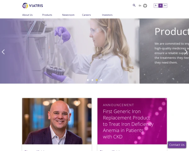Go to previous carousel slide arrow
Viewport: 189px width, 151px height.
tap(3, 52)
